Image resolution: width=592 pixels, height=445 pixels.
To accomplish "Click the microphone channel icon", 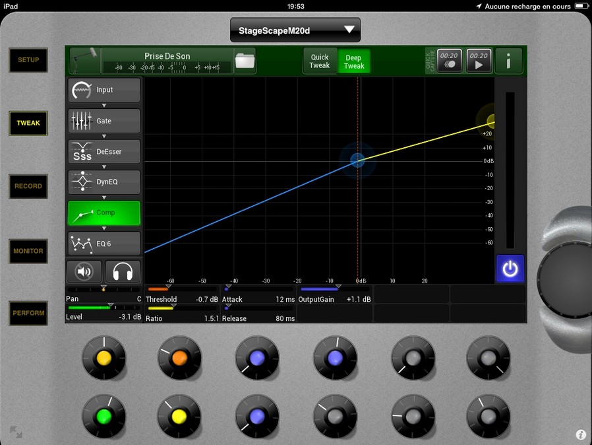I will 83,60.
